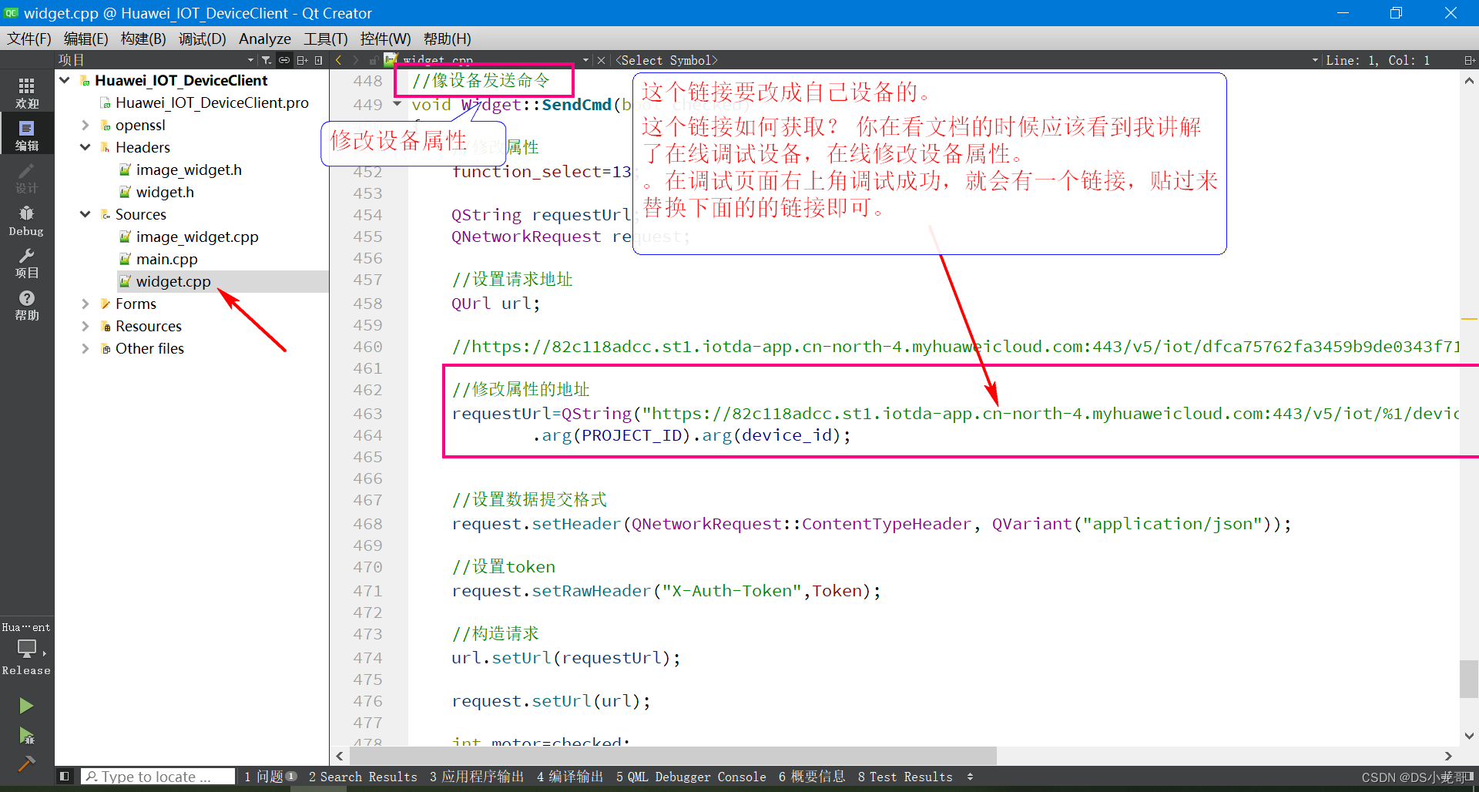Close the widget.cpp editor document
1479x792 pixels.
coord(602,60)
